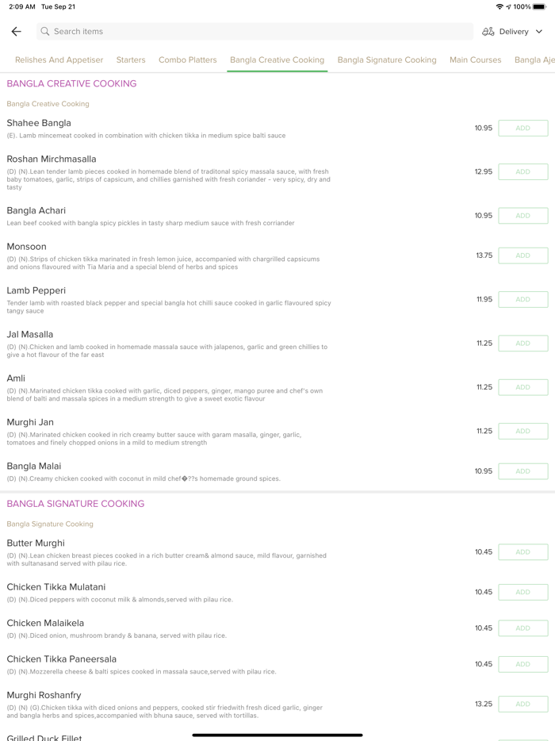555x741 pixels.
Task: Tap the delivery scooter icon
Action: tap(488, 32)
